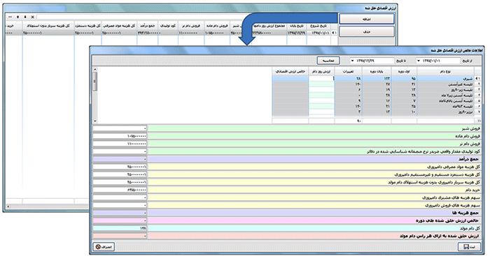Click the animal daily value cell in the first row
Image resolution: width=490 pixels, height=256 pixels.
pos(321,79)
